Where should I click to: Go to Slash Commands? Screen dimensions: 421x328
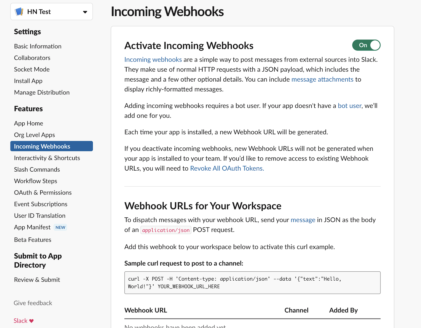(x=37, y=169)
